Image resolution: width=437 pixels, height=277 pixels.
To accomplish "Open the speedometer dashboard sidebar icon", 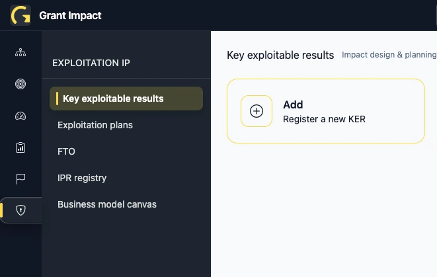I will coord(20,116).
